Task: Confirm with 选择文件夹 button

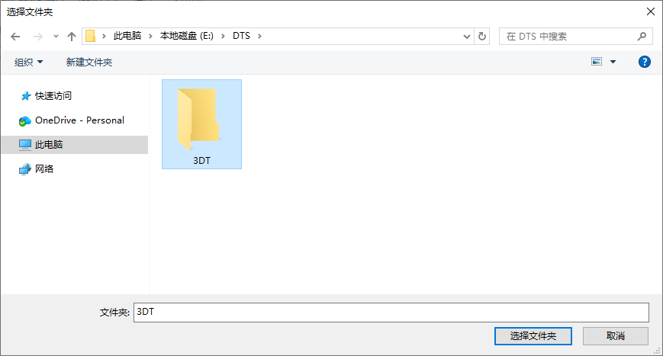Action: [x=533, y=336]
